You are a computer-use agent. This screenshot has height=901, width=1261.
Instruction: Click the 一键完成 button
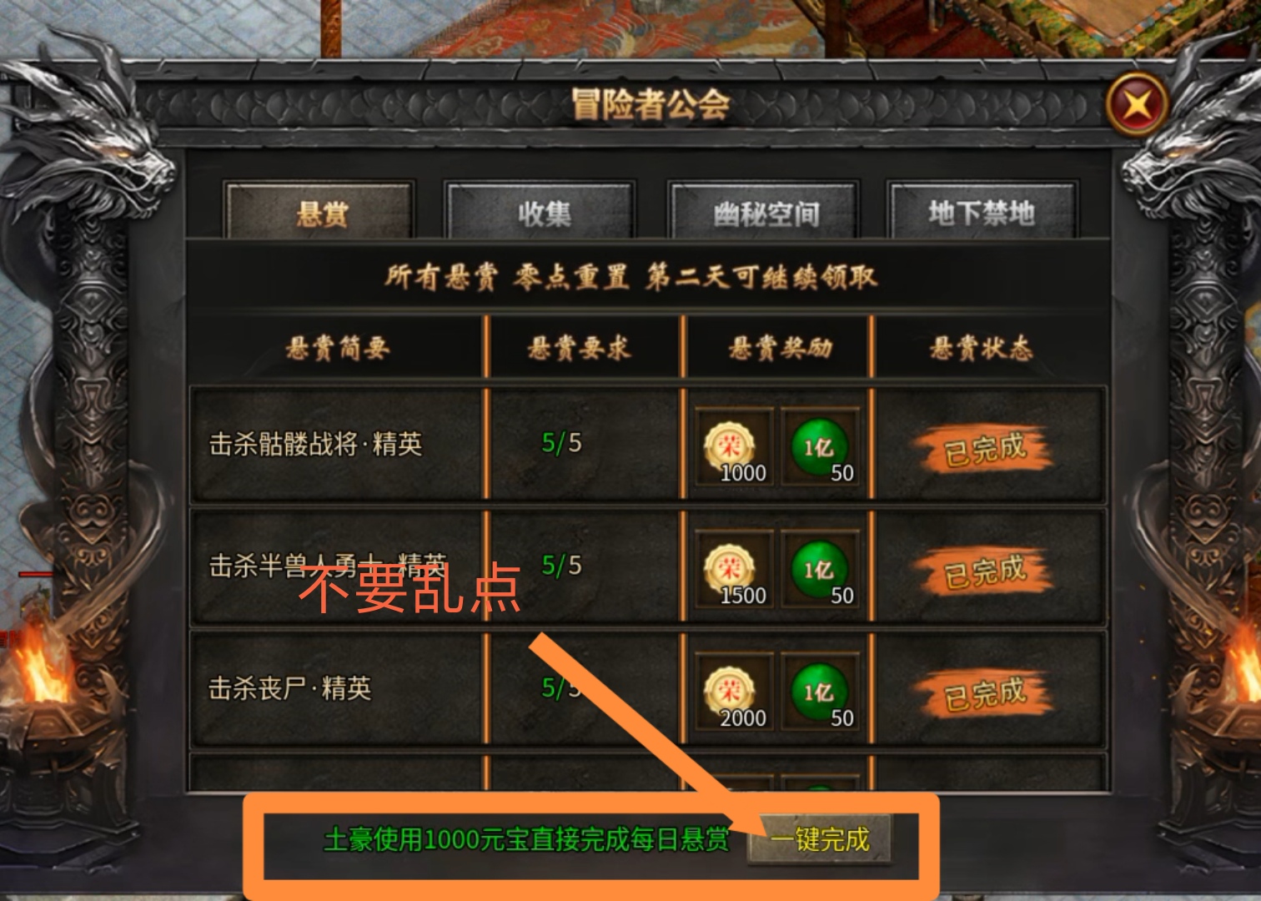coord(819,838)
